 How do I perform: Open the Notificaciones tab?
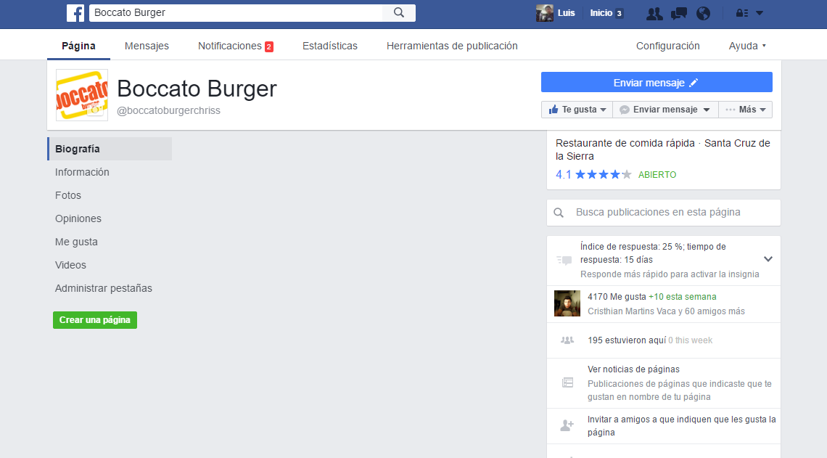tap(235, 46)
